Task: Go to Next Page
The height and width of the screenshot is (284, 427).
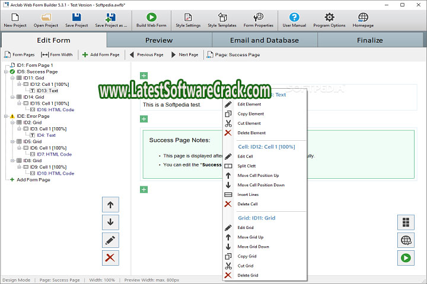Action: 184,54
